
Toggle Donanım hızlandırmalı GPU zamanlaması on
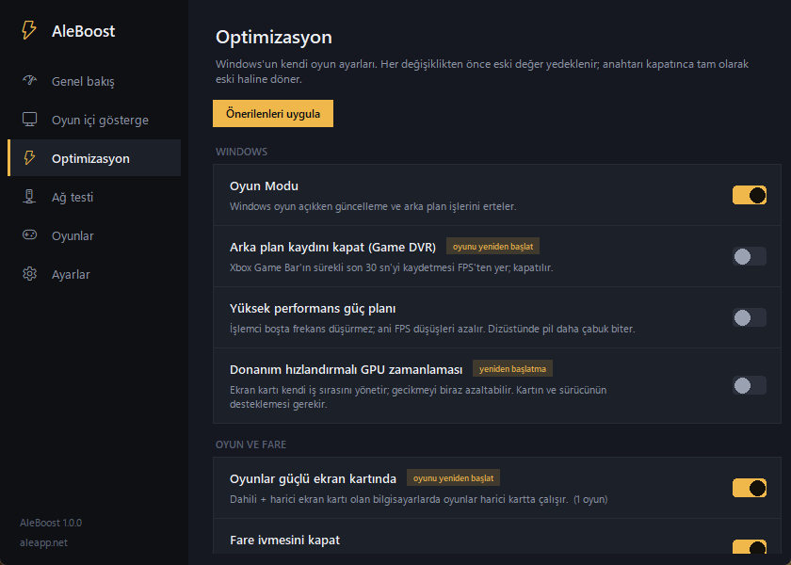click(x=750, y=385)
